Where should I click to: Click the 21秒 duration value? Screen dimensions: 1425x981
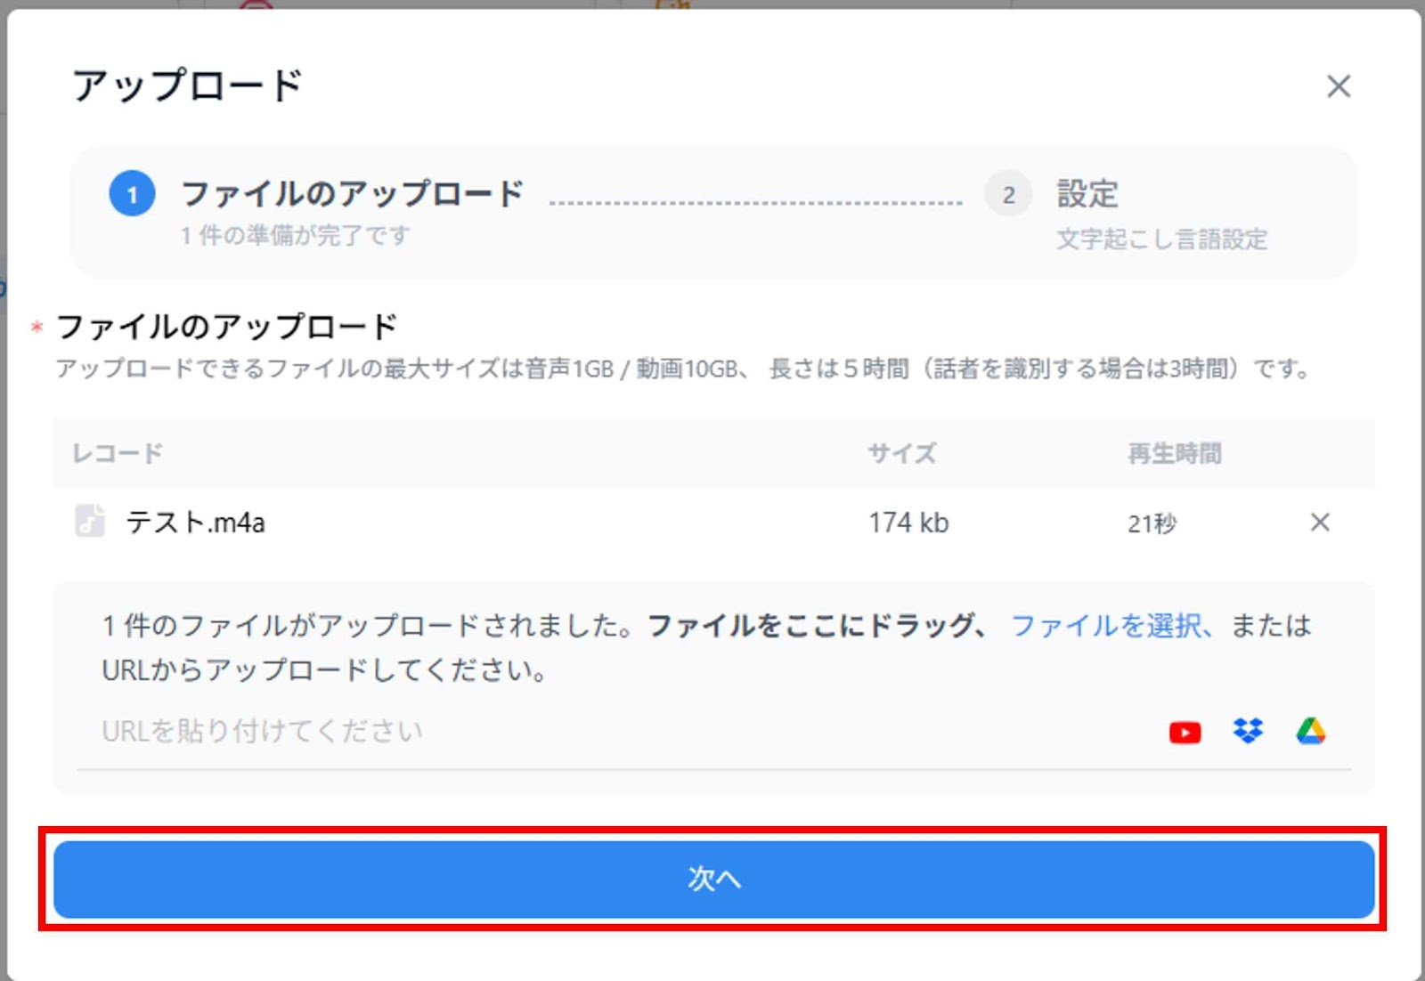point(1153,525)
